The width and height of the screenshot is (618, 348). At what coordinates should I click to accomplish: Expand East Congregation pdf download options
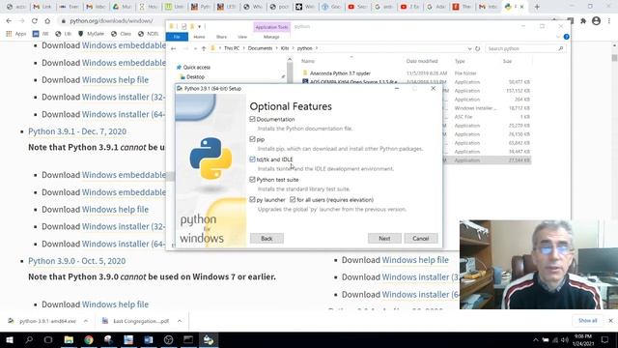tap(180, 321)
